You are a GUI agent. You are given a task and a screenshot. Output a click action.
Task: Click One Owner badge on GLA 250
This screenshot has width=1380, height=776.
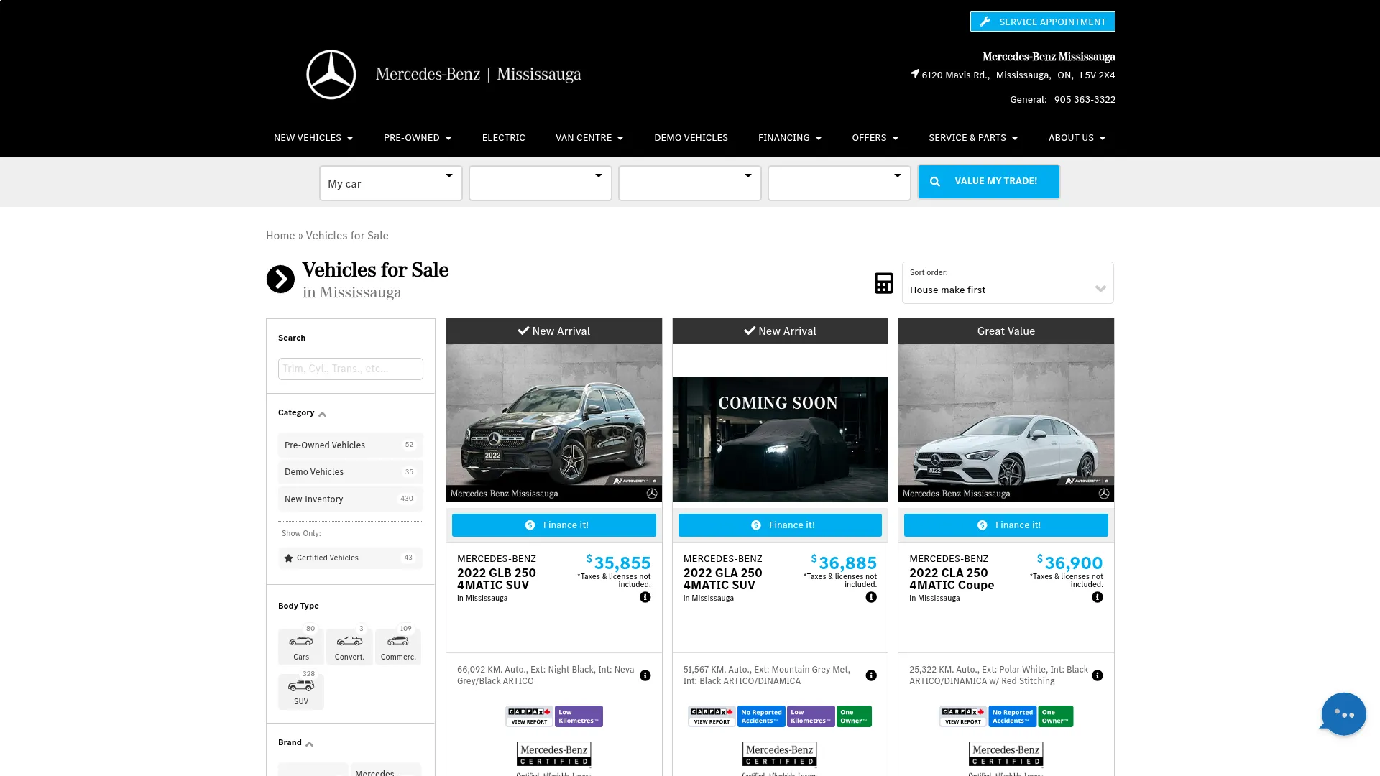[854, 716]
